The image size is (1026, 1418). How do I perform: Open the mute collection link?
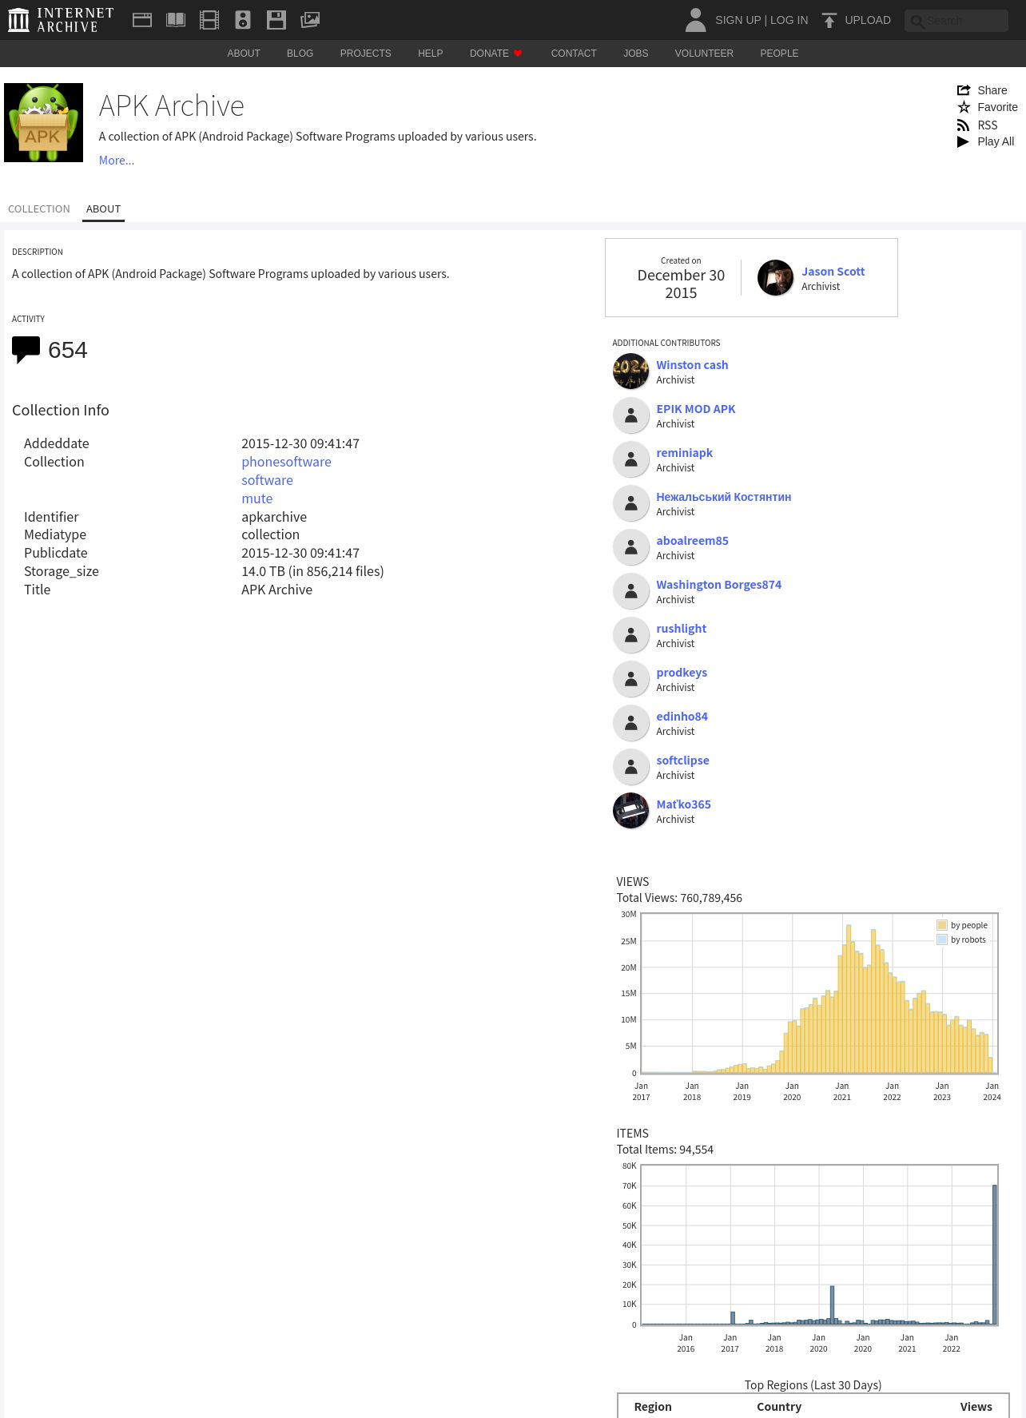coord(256,498)
